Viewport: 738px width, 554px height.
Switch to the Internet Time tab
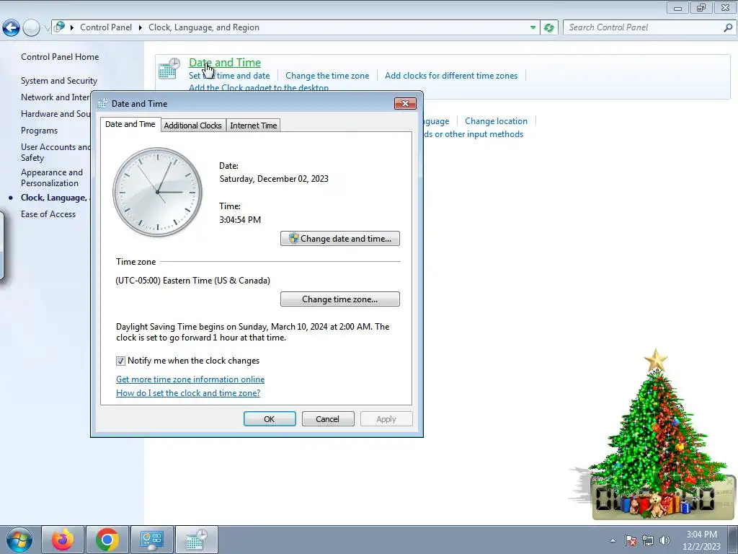(253, 126)
